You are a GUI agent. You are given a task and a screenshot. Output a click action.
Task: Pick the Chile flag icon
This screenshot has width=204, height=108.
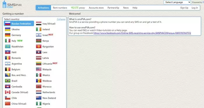tap(8, 98)
